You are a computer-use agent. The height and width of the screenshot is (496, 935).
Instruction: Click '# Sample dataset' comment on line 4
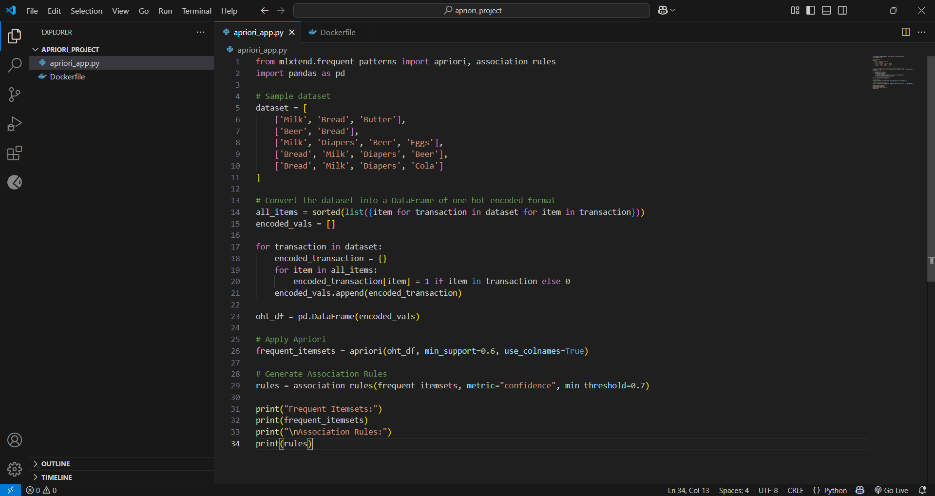coord(293,96)
